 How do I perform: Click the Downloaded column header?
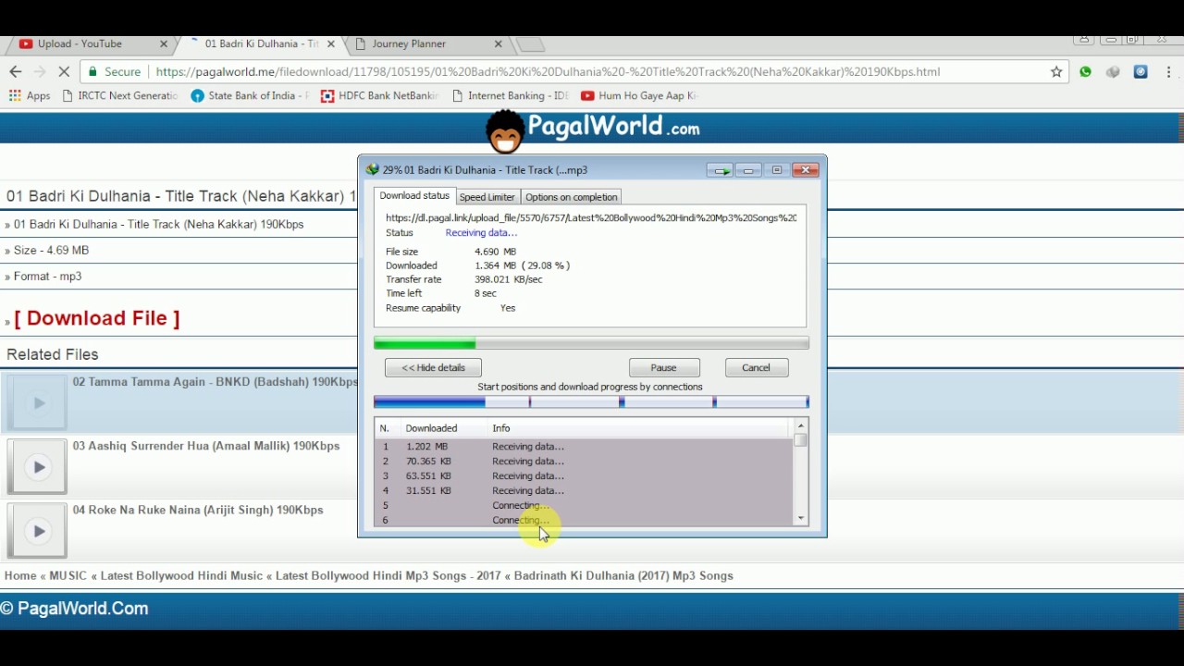431,428
